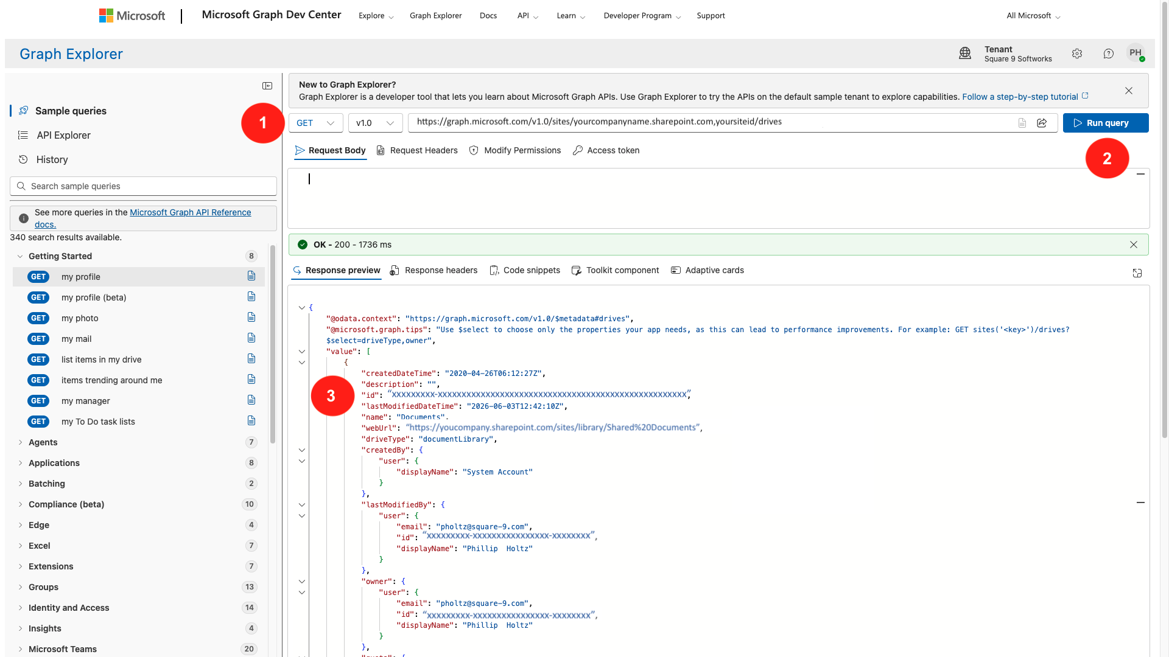
Task: Click the Search sample queries field
Action: (144, 186)
